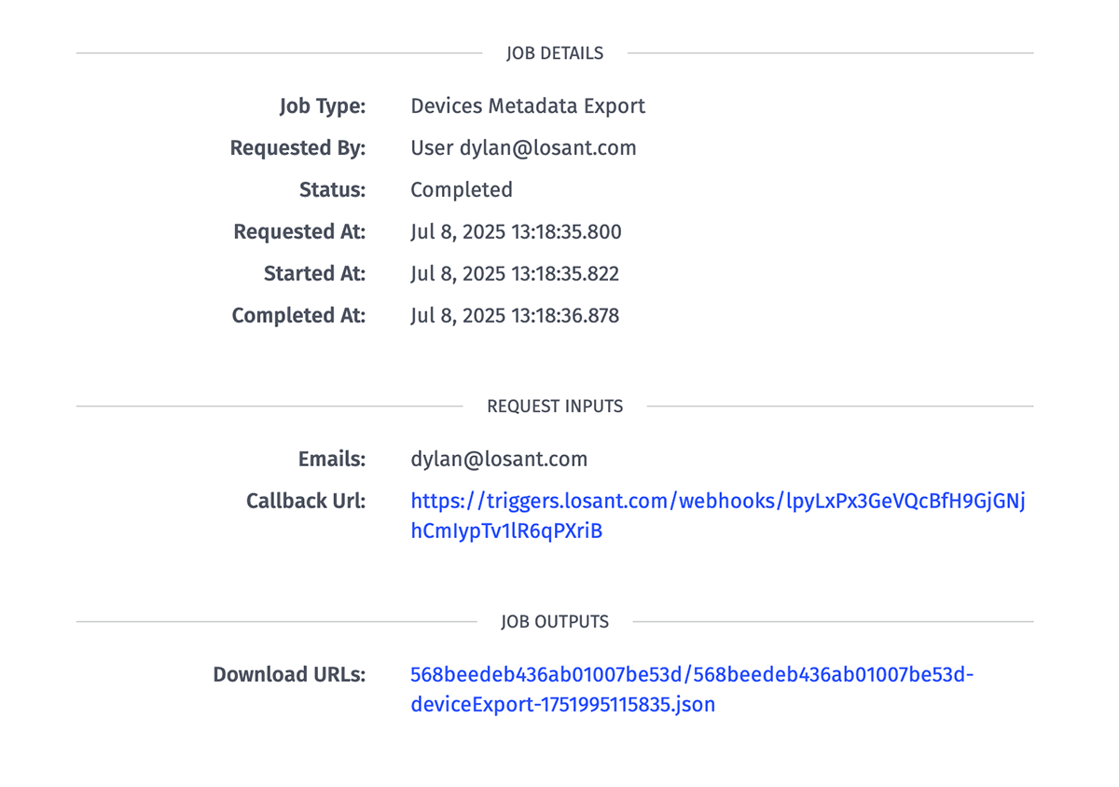This screenshot has width=1119, height=787.
Task: Click the JOB OUTPUTS section header
Action: coord(555,622)
